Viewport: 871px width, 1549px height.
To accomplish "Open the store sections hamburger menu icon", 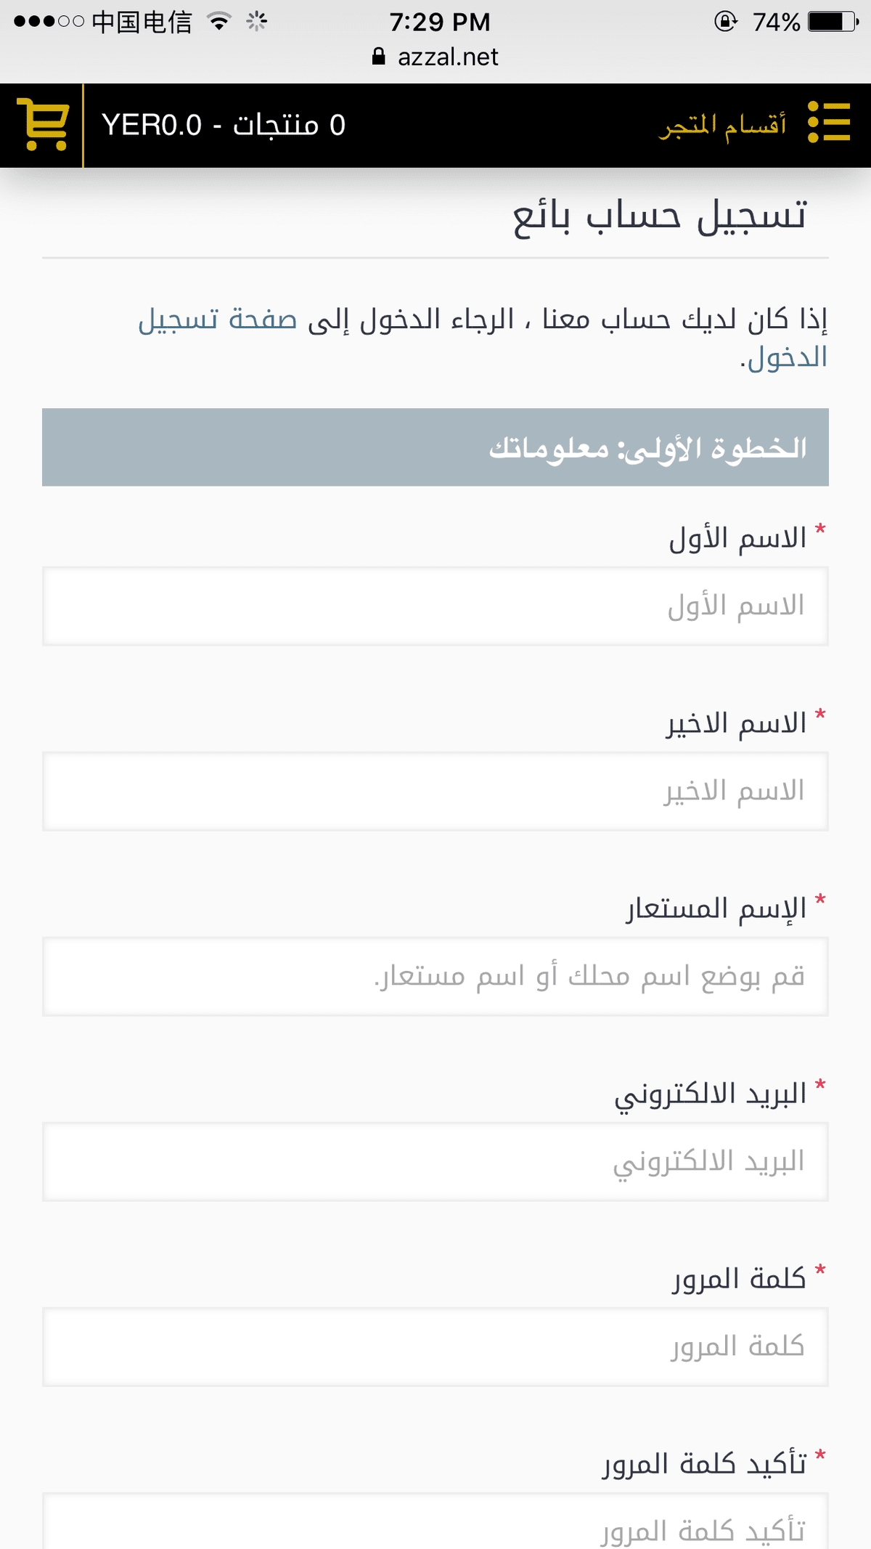I will (829, 122).
